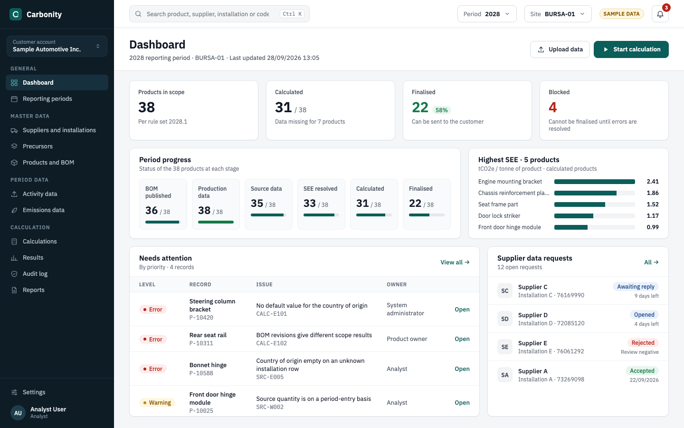Open Products and BOM menu item
Image resolution: width=684 pixels, height=428 pixels.
[57, 163]
